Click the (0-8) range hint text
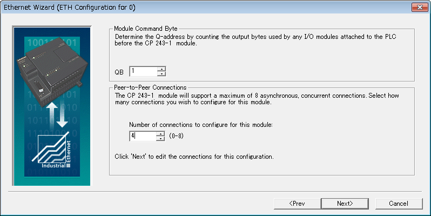This screenshot has width=431, height=216. tap(177, 136)
